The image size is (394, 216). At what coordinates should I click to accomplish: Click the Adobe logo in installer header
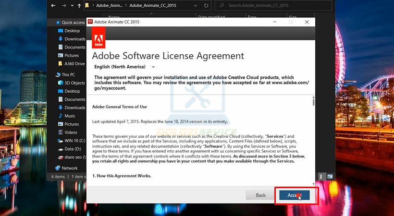coord(98,37)
